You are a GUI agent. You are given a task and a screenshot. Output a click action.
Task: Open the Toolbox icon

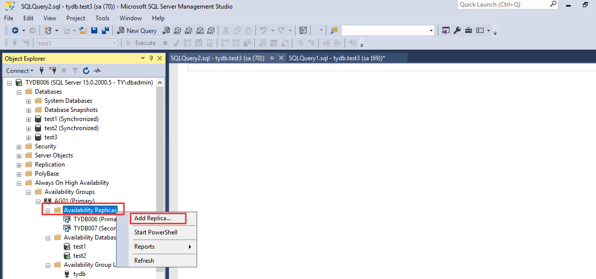click(x=469, y=30)
